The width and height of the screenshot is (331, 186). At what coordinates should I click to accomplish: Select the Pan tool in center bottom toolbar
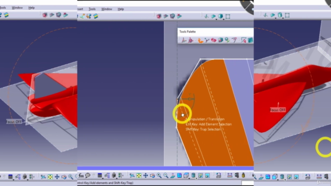[146, 176]
